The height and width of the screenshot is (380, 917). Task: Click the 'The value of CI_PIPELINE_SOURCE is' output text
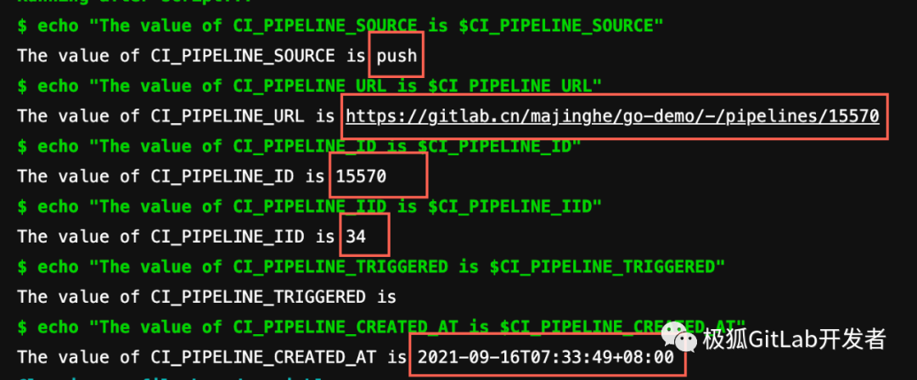[x=191, y=56]
